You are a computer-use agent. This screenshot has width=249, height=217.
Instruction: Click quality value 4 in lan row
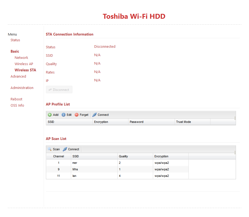click(x=120, y=176)
